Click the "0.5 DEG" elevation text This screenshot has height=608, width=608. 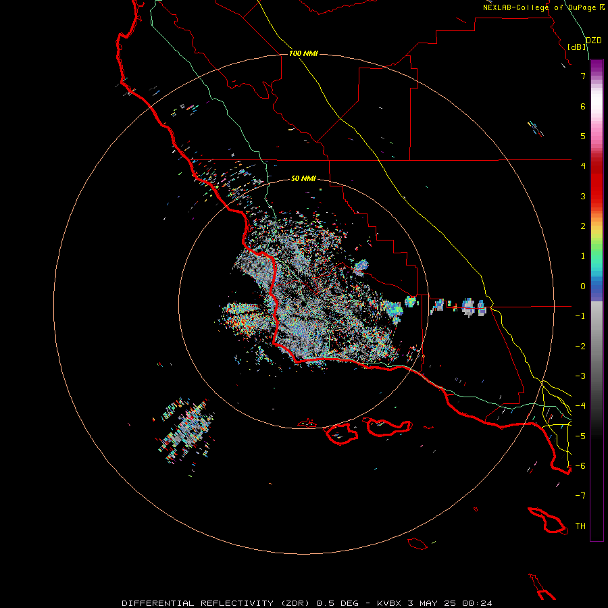point(336,603)
